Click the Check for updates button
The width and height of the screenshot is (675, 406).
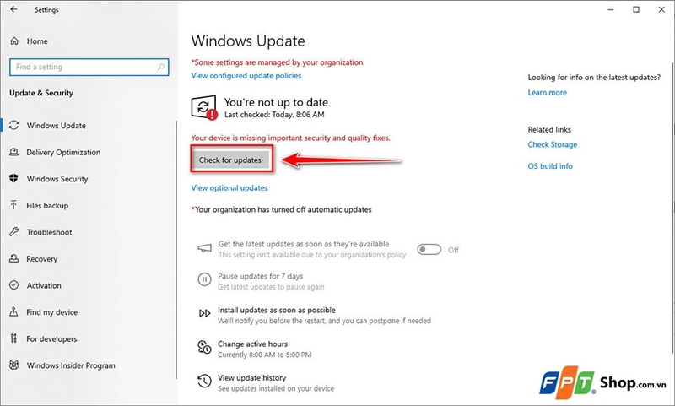(x=231, y=160)
